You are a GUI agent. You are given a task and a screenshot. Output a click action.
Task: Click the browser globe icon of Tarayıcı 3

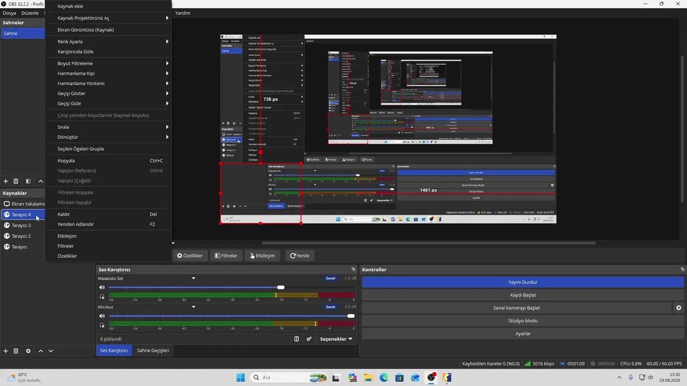[x=6, y=225]
